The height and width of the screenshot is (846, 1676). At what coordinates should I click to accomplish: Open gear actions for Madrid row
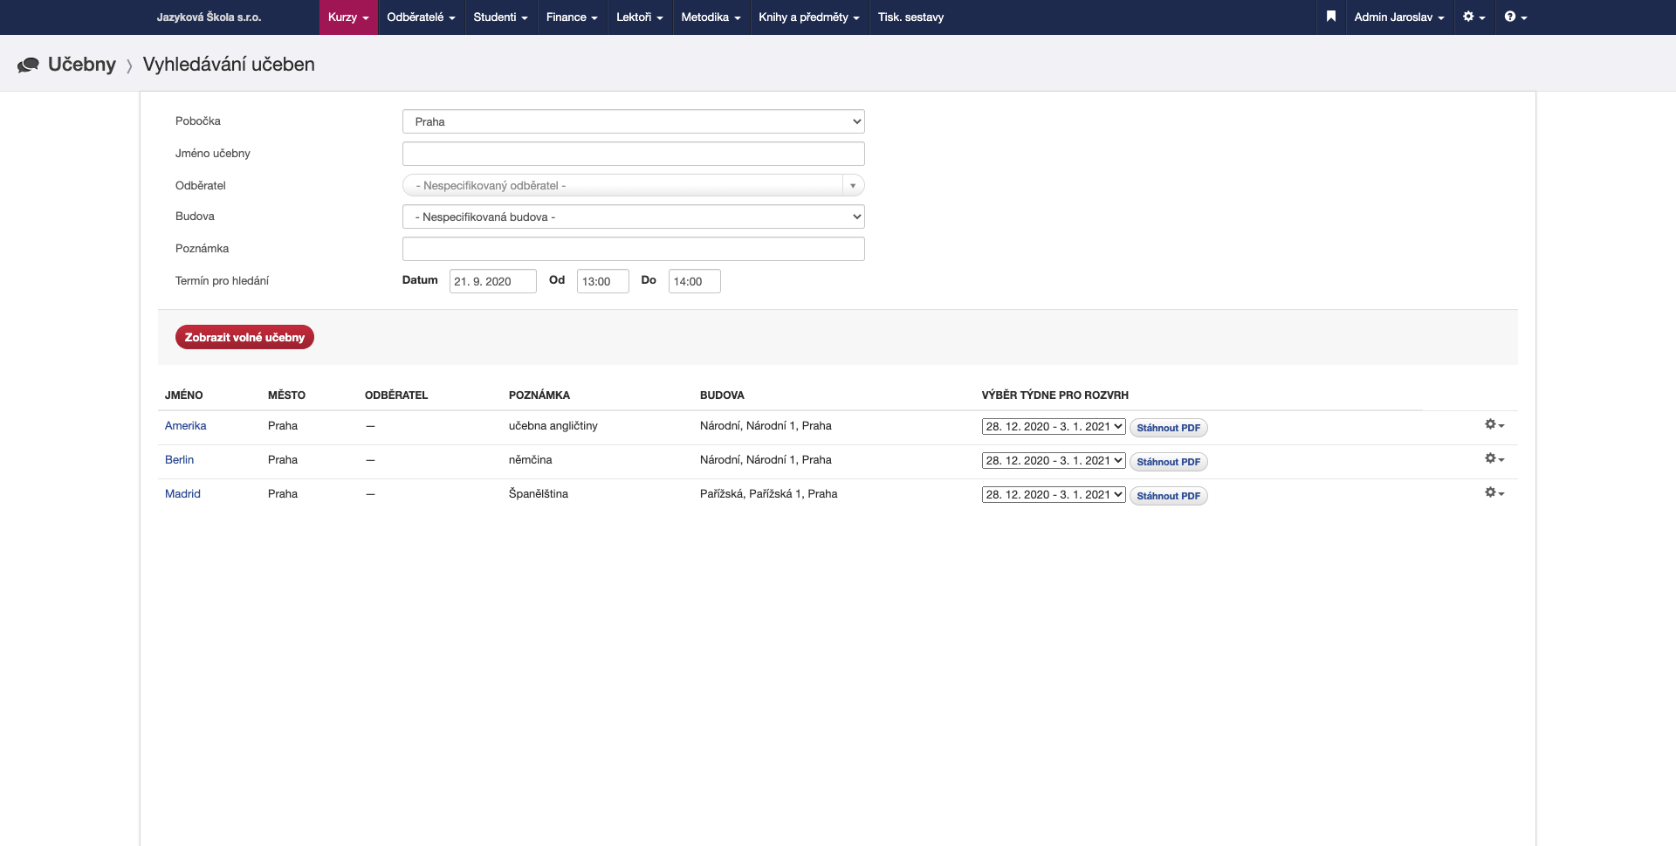(x=1494, y=492)
